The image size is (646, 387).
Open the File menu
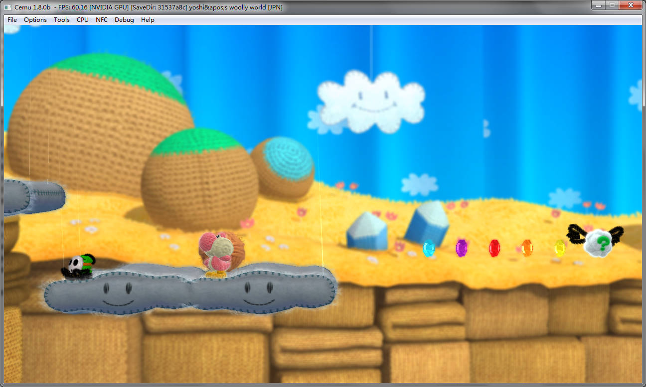12,20
